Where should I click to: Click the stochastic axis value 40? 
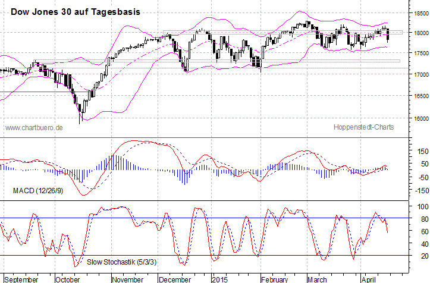tap(425, 244)
